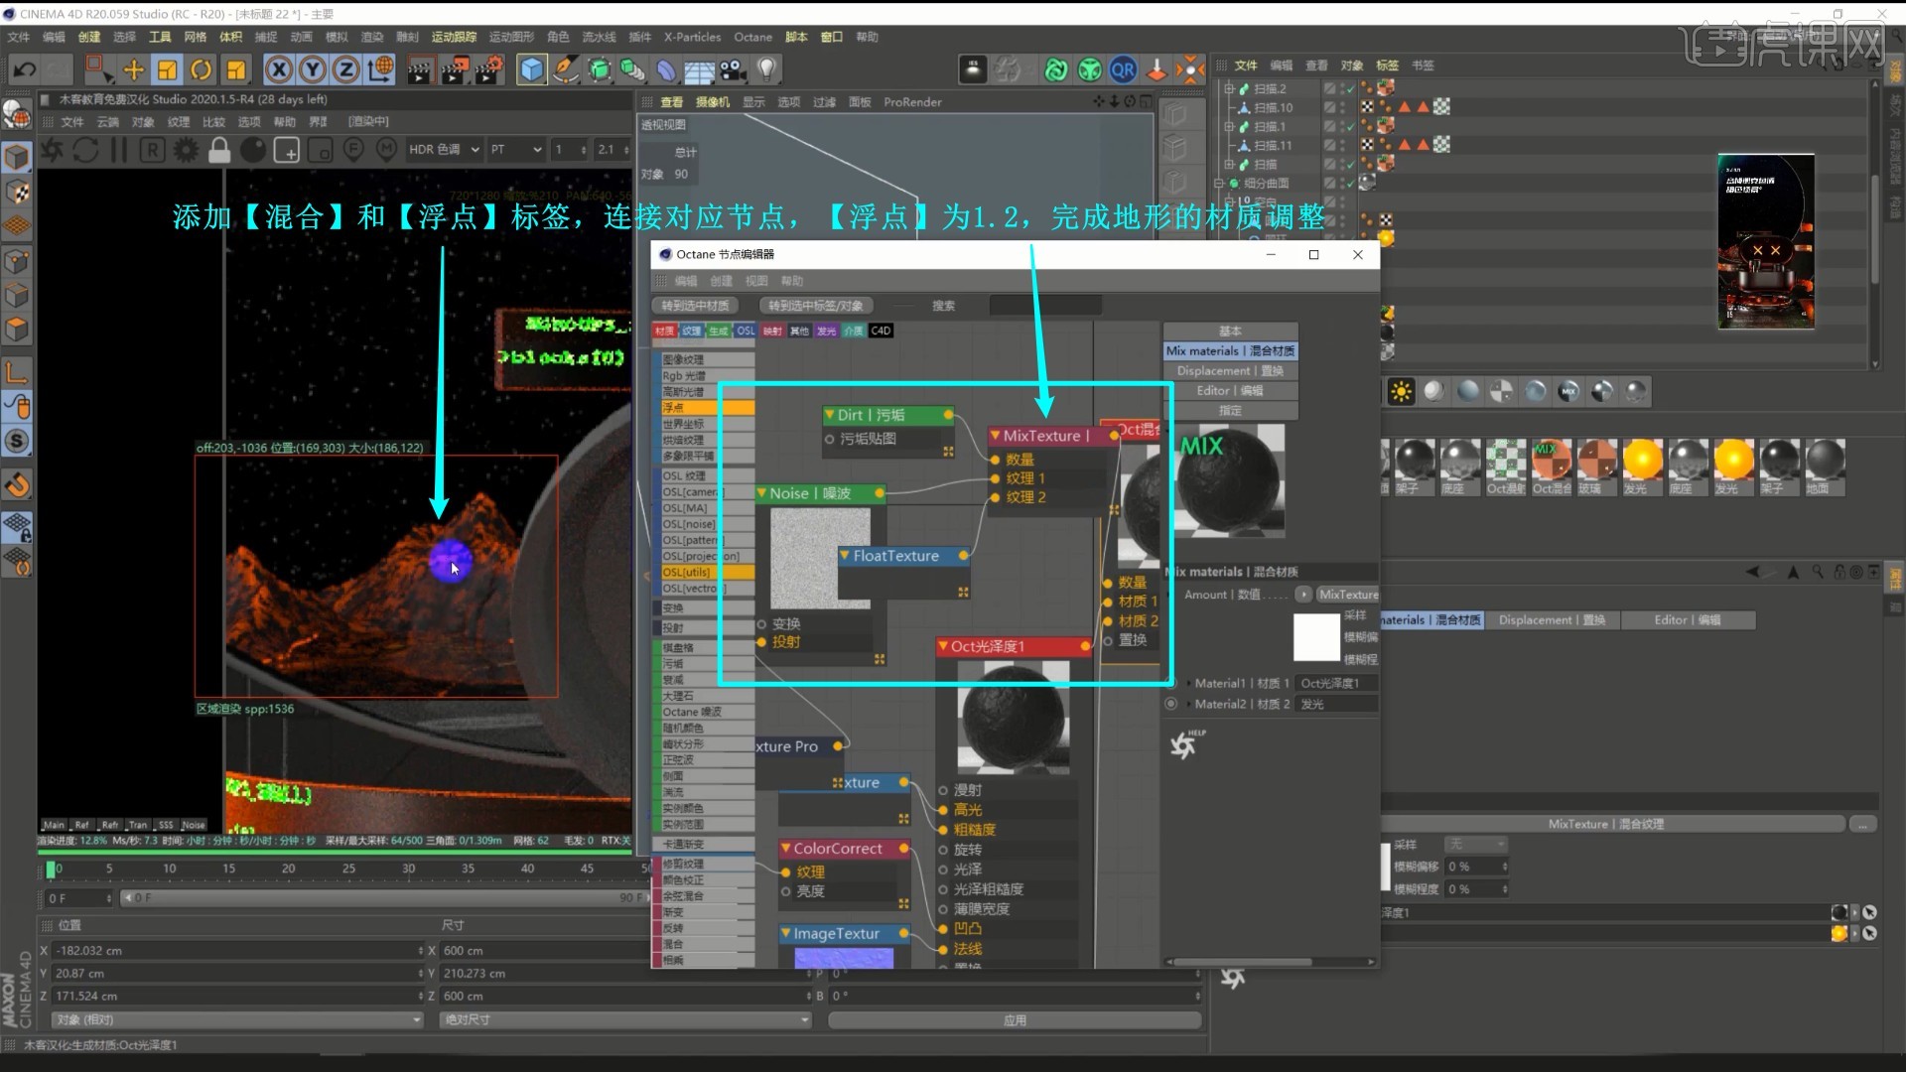Click the undo arrow in the toolbar
The height and width of the screenshot is (1072, 1906).
click(24, 69)
